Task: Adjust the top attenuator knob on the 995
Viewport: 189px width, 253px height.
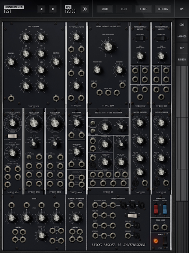Action: 76,37
